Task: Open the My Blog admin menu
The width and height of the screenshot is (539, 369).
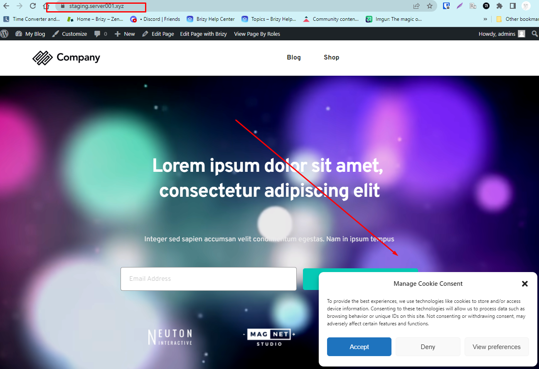Action: (30, 34)
